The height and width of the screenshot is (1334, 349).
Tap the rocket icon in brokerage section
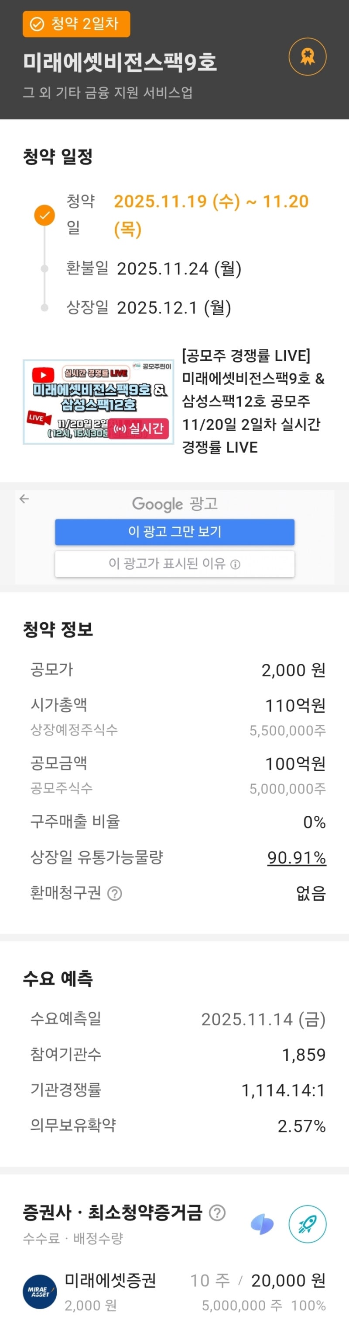point(307,1224)
